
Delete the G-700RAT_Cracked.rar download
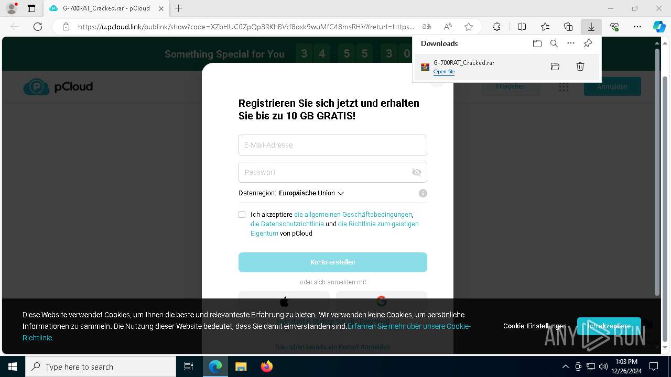click(580, 66)
